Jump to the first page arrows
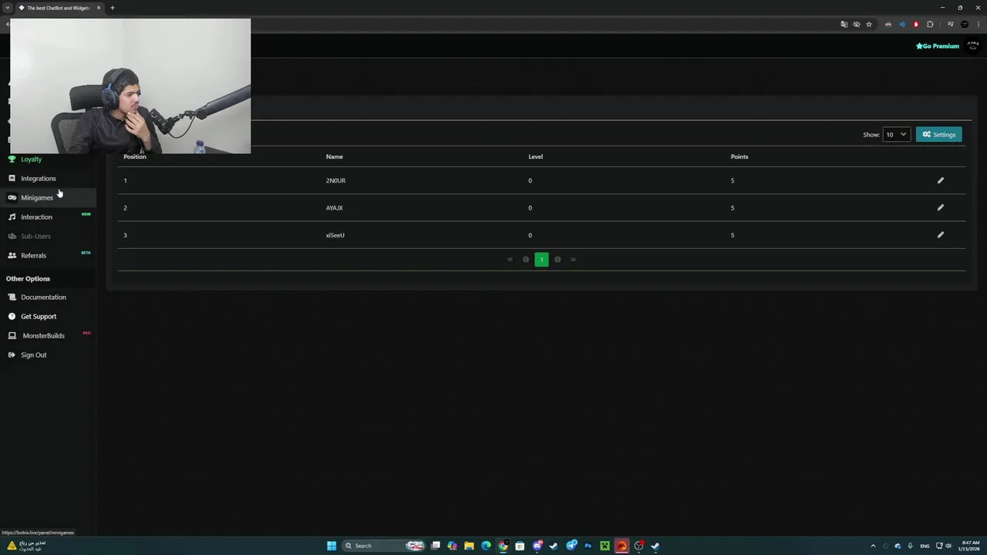This screenshot has height=555, width=987. [x=510, y=260]
